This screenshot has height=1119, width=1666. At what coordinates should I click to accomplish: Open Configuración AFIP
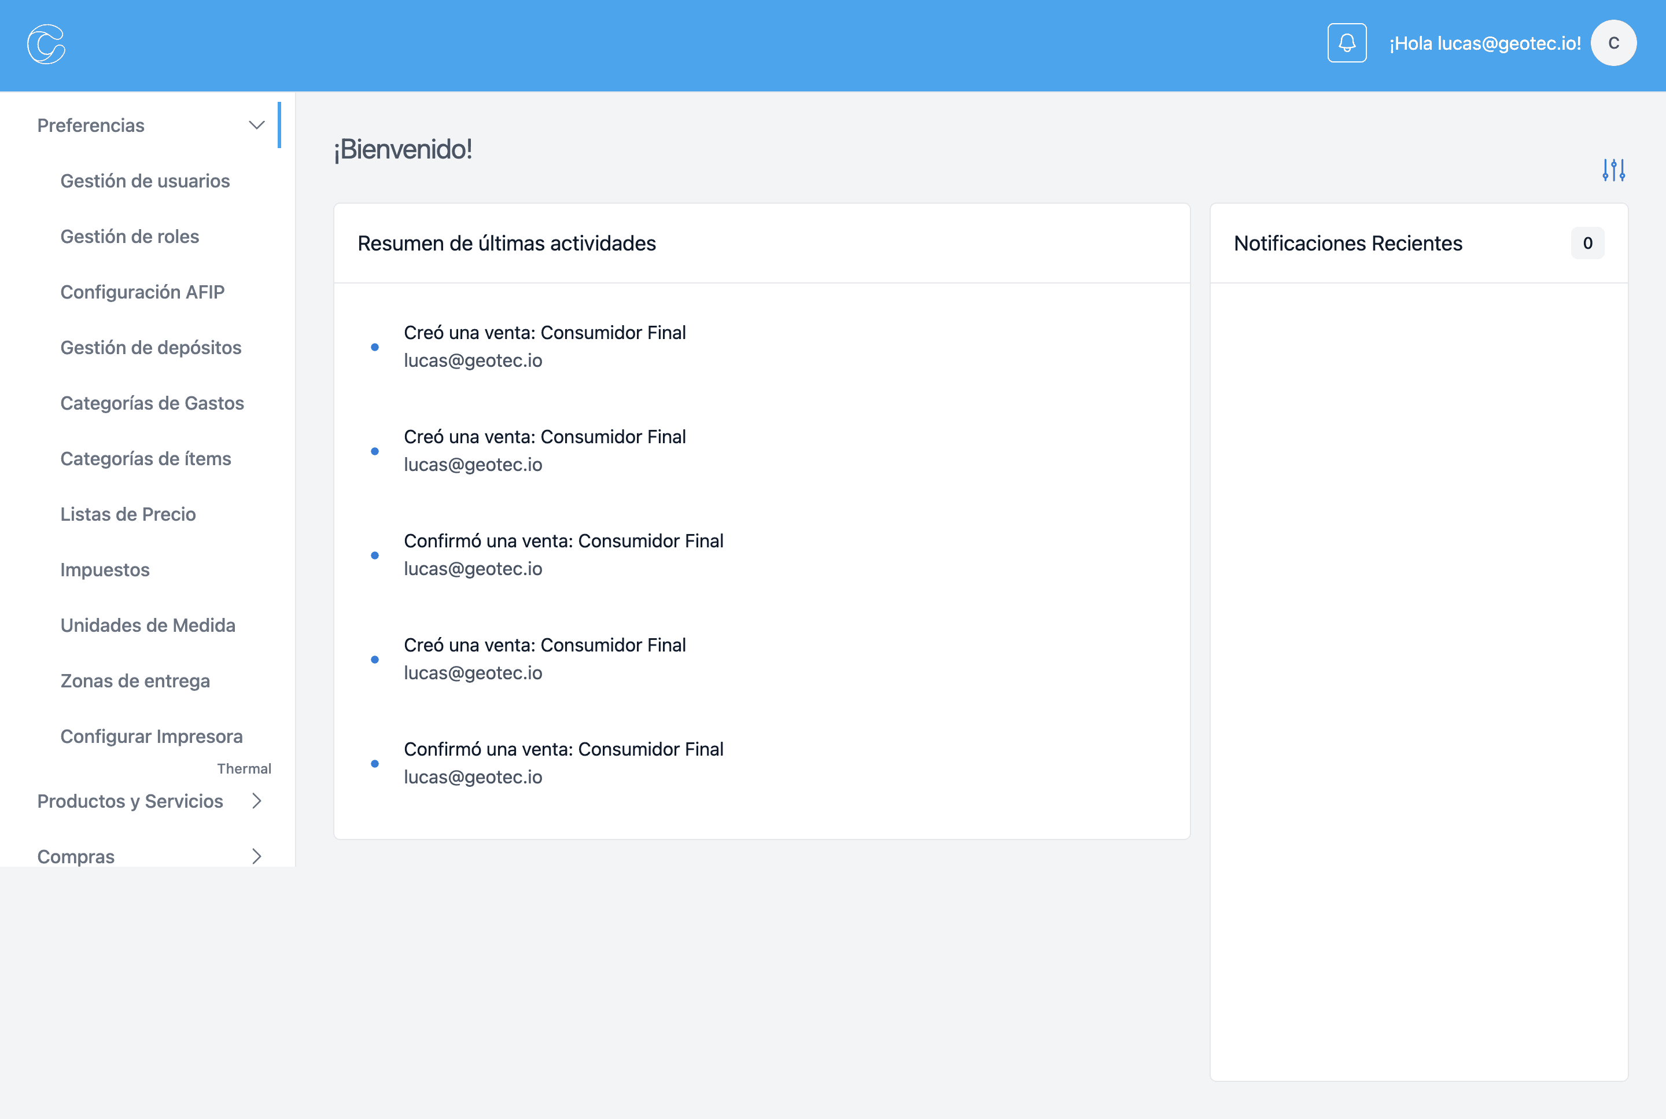(x=142, y=292)
